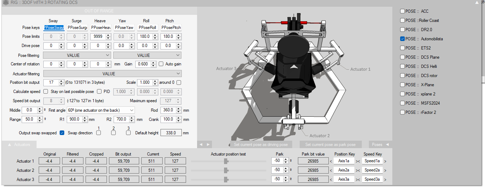Toggle the Poses panel tab
The width and height of the screenshot is (485, 187).
380,145
